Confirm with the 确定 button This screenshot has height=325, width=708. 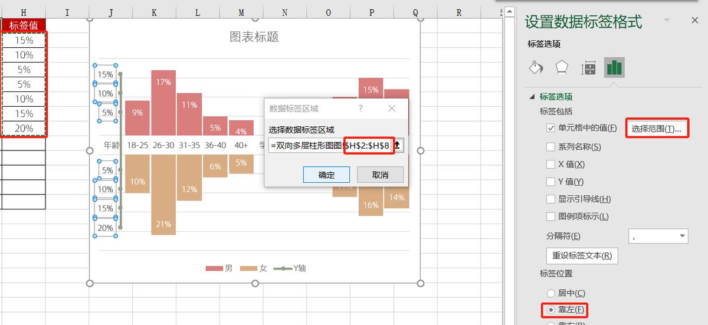(x=326, y=175)
